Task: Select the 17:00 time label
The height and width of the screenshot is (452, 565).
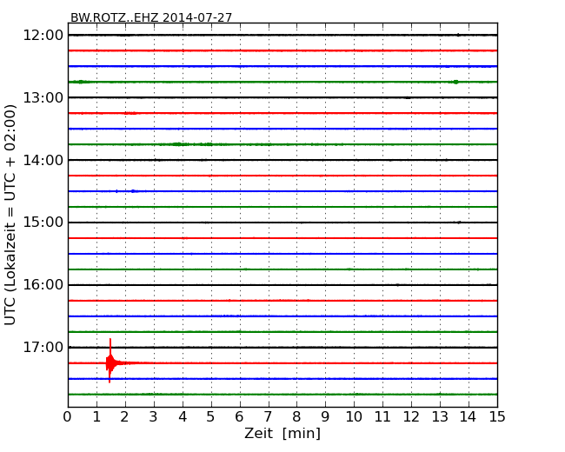Action: click(43, 348)
